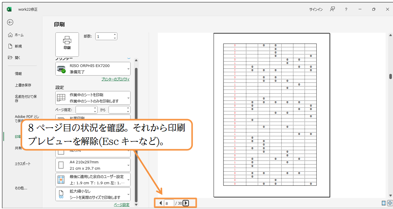
Task: Open the RISO ORPHIS EX7200 printer dropdown
Action: (x=93, y=69)
